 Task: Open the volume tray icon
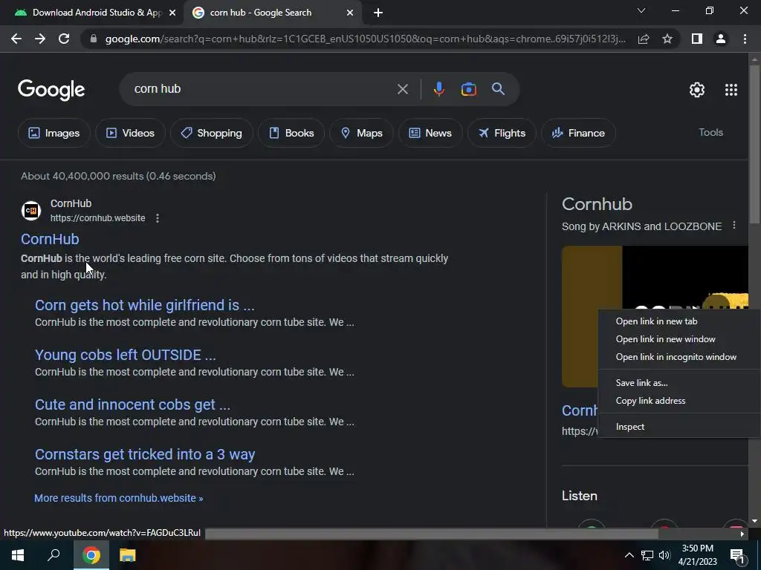tap(664, 555)
